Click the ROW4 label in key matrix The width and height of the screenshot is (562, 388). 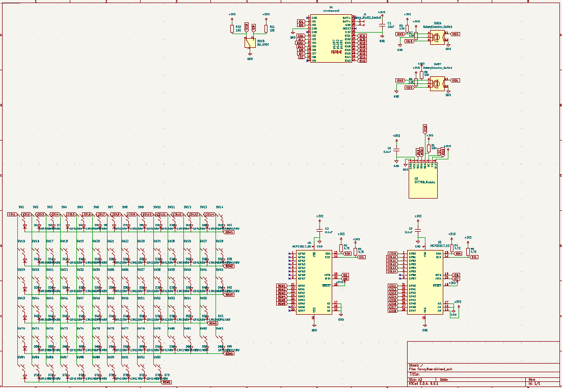pos(213,323)
